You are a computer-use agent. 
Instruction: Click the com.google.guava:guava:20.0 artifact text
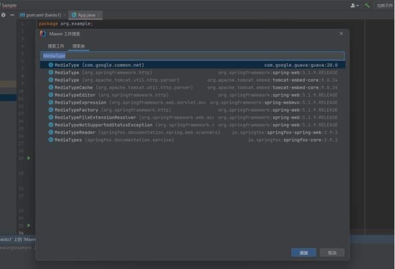tap(301, 65)
